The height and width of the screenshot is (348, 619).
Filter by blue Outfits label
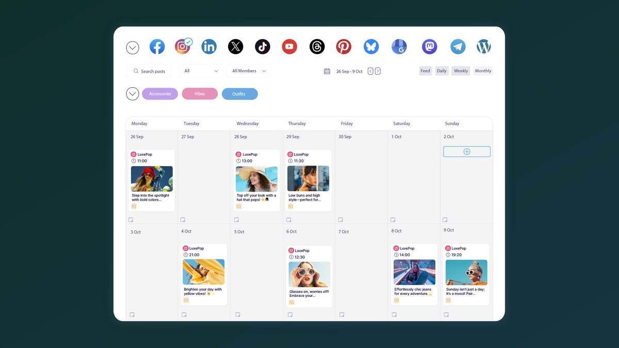[x=239, y=94]
